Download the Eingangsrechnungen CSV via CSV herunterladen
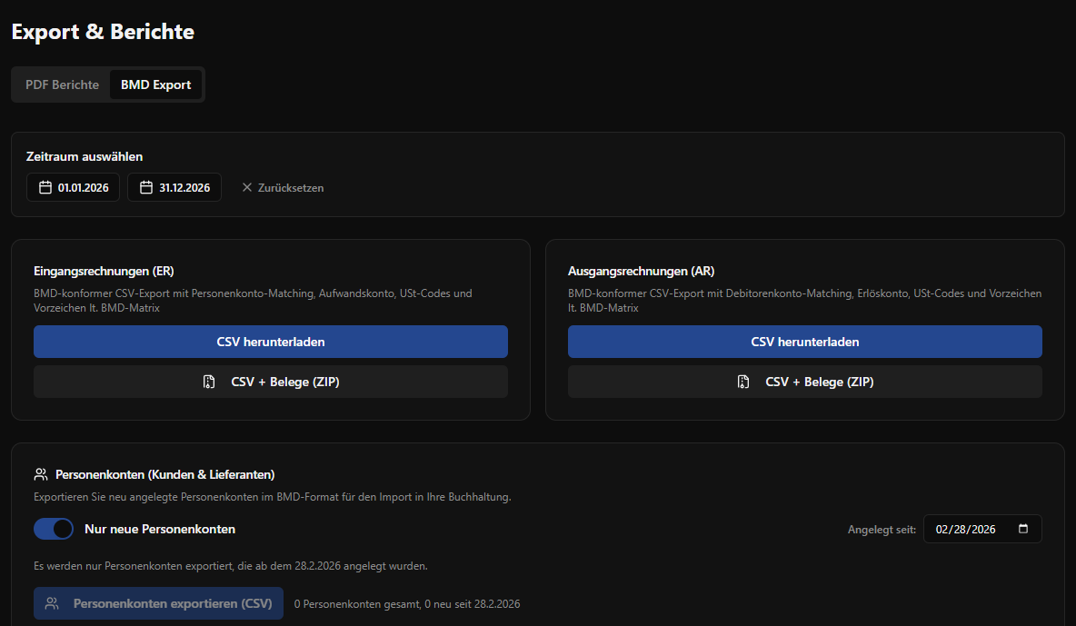Screen dimensions: 1076x626 [x=270, y=342]
